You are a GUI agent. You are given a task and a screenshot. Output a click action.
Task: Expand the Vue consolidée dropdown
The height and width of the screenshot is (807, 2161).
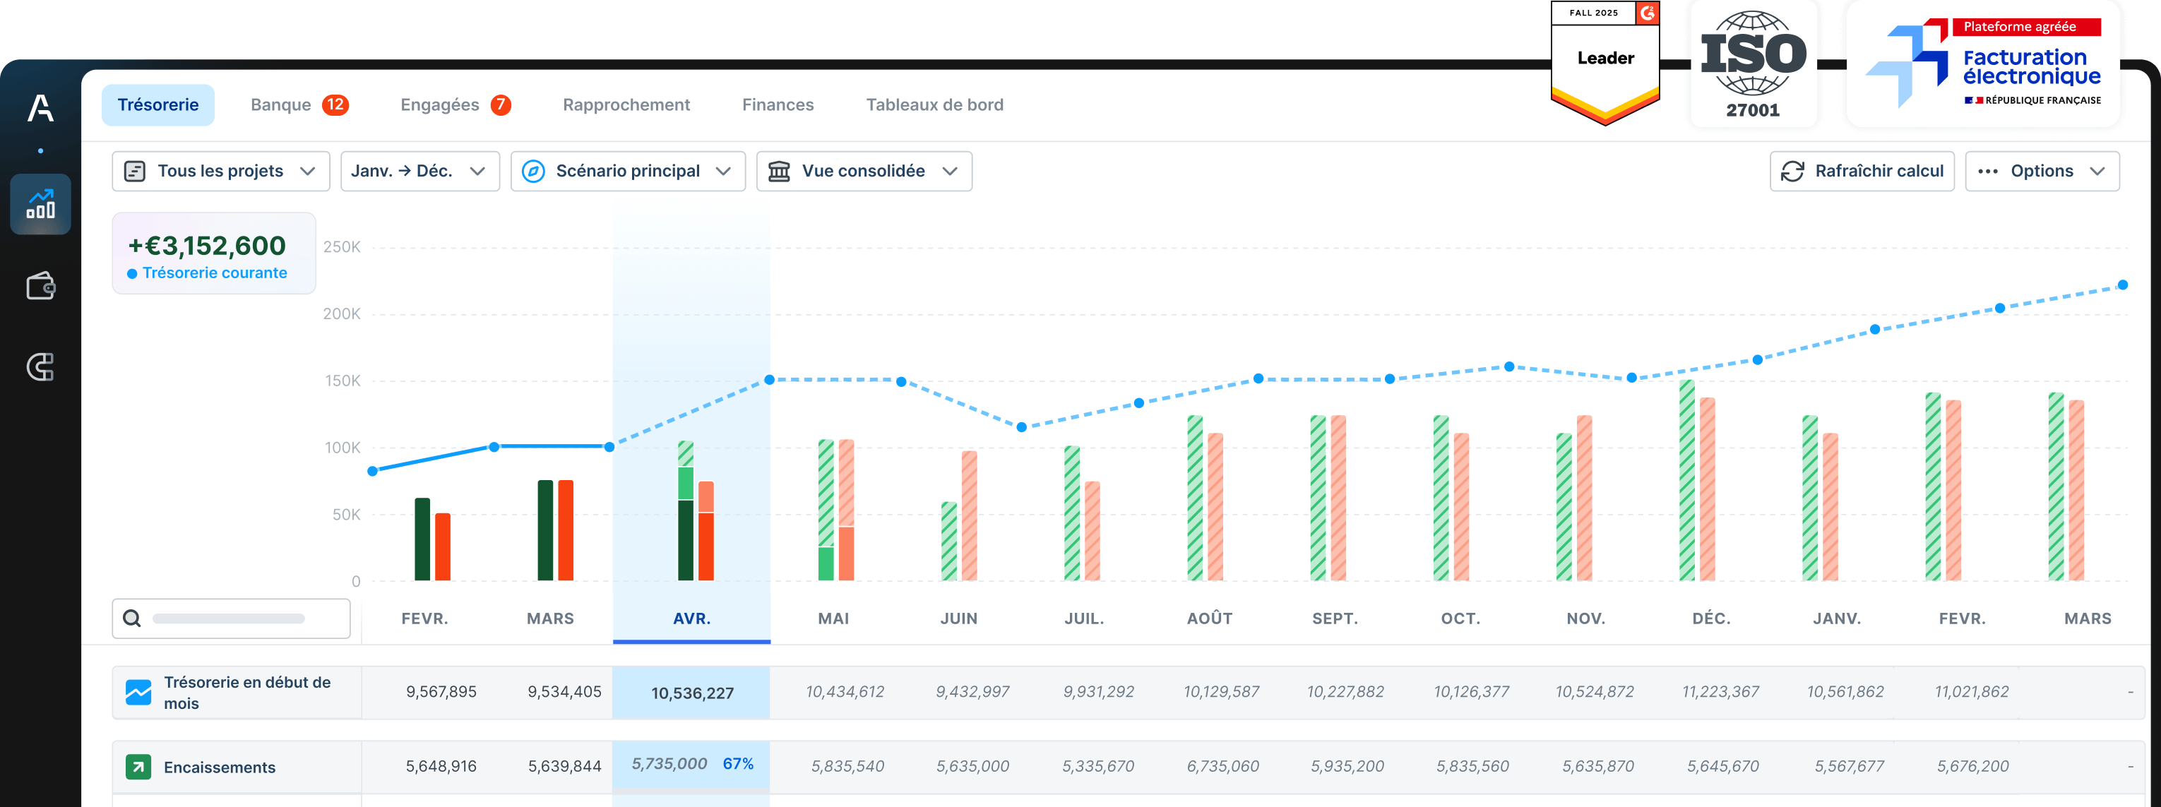point(863,171)
